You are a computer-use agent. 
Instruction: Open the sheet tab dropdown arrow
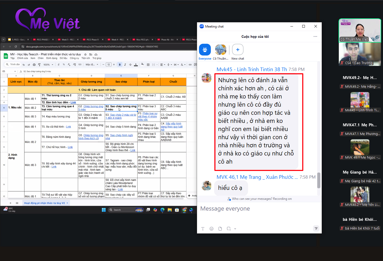tap(67, 203)
